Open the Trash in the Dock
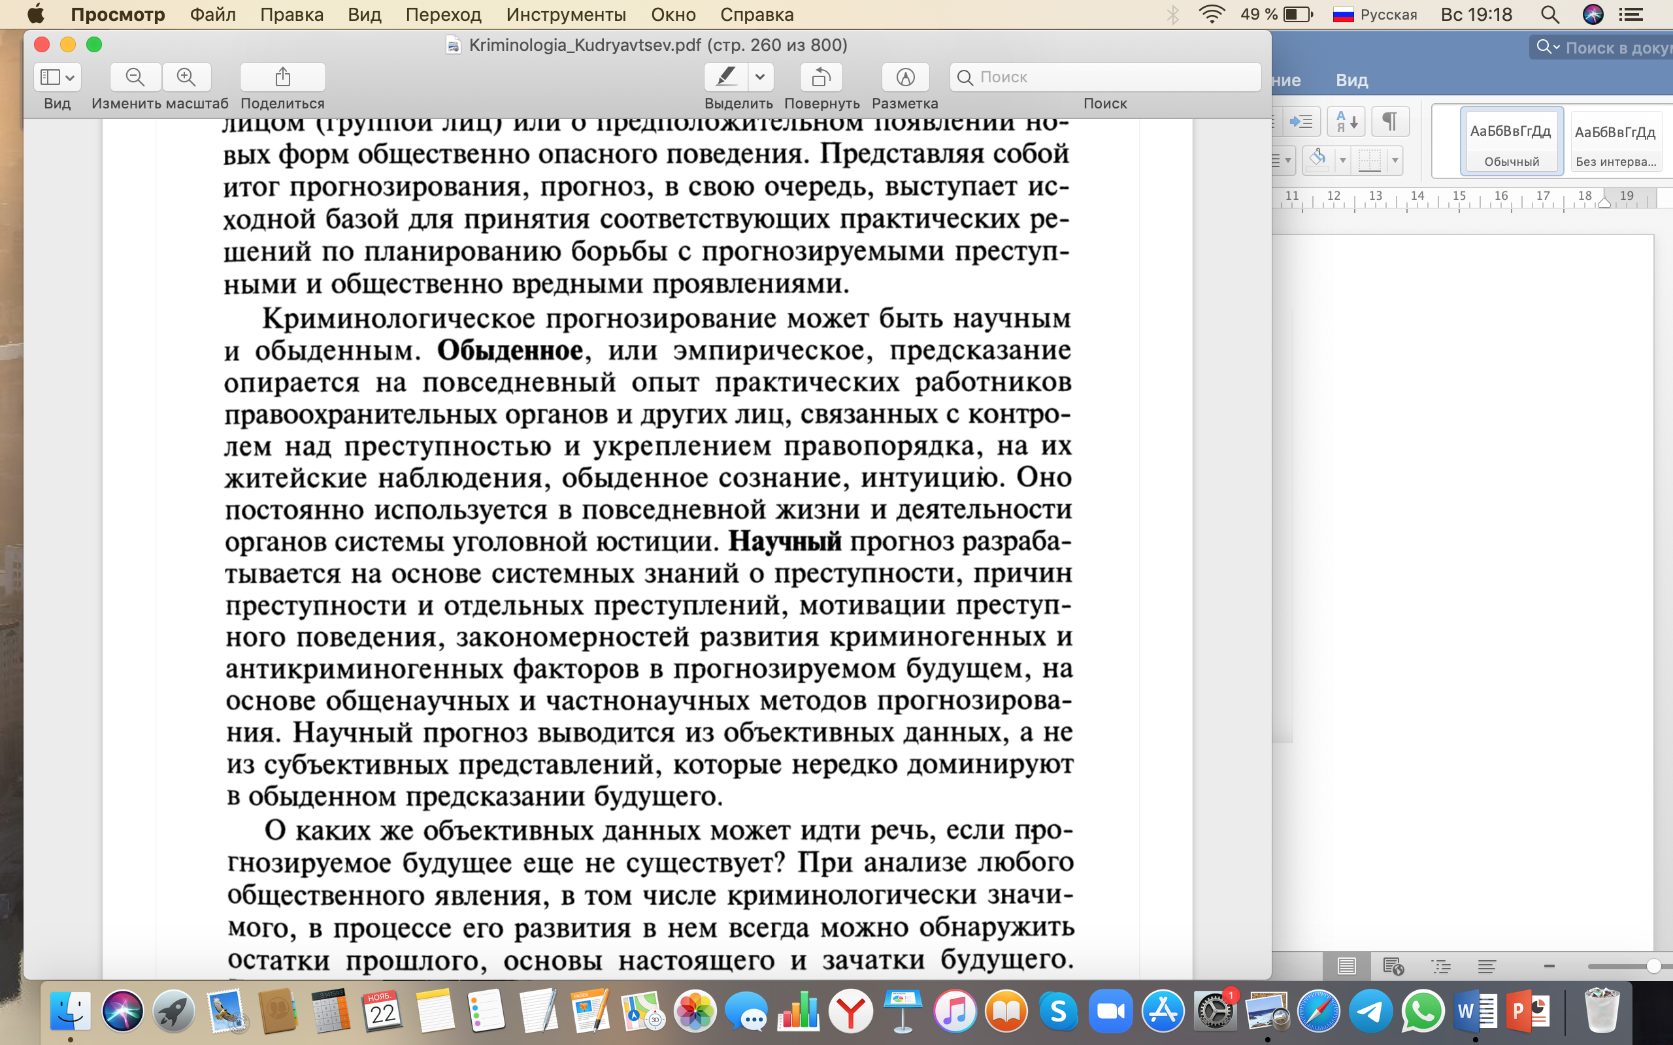This screenshot has width=1673, height=1045. tap(1602, 1010)
